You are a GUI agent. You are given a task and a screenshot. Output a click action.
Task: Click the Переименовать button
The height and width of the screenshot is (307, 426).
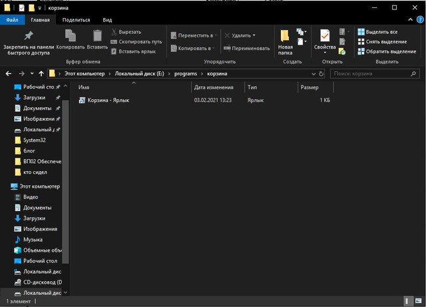pos(247,49)
